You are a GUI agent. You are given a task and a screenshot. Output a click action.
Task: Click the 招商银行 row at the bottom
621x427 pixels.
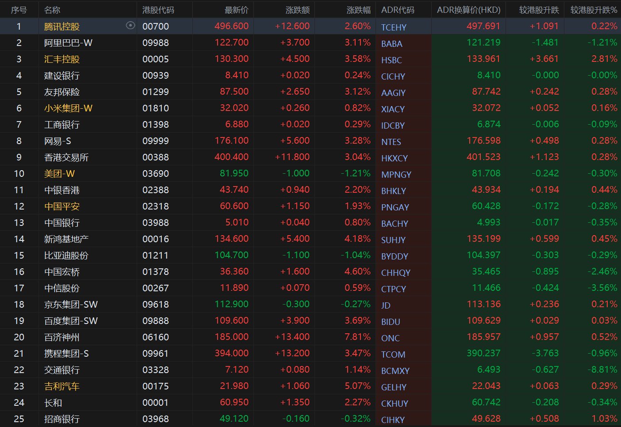[x=62, y=419]
